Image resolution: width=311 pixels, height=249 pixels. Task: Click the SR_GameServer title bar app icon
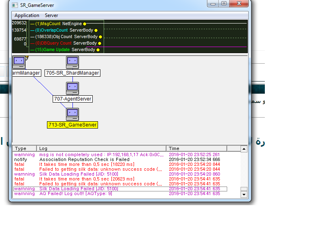pos(15,5)
